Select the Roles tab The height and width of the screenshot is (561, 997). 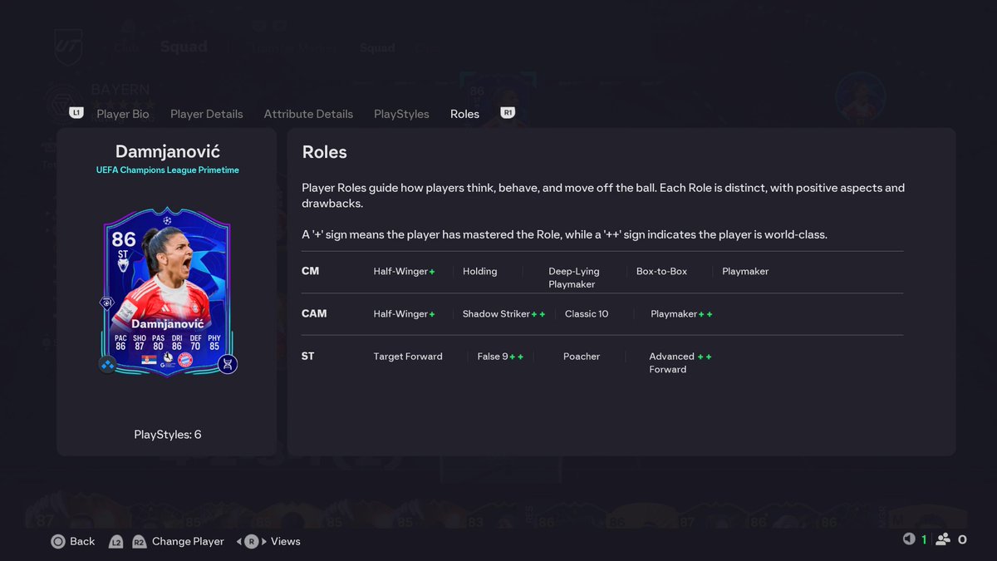tap(464, 114)
